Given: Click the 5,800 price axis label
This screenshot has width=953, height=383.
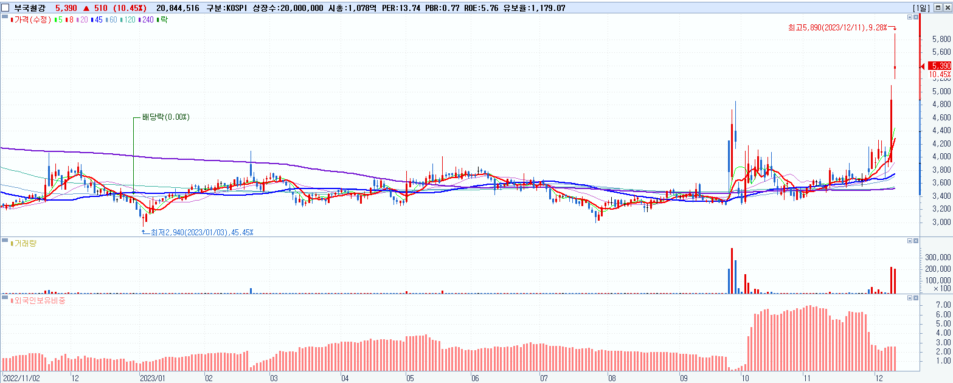Looking at the screenshot, I should coord(941,39).
